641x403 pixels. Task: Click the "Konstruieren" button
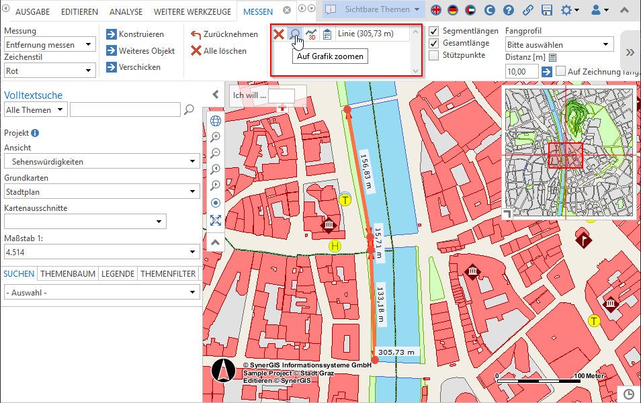click(138, 34)
